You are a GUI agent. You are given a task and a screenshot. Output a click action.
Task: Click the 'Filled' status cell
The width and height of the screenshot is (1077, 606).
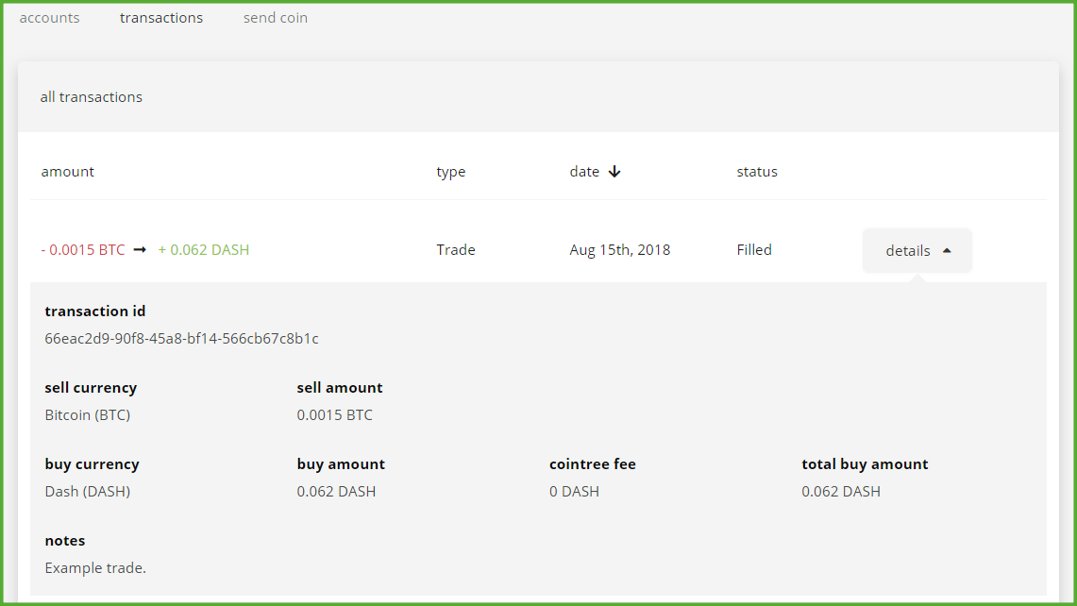tap(754, 250)
